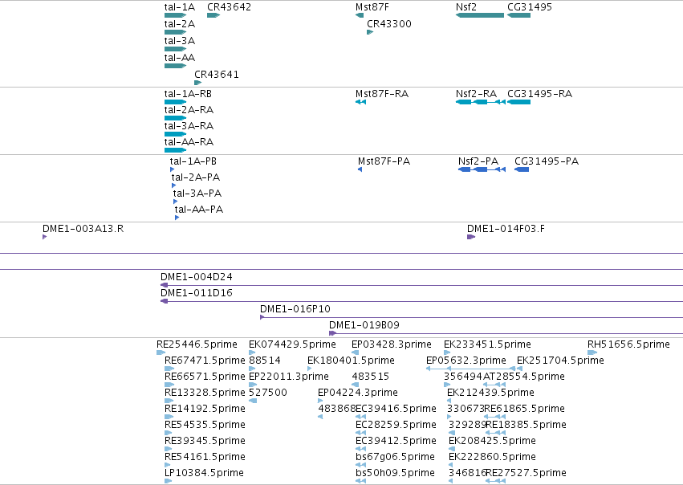Click the tal-1A gene glyph
The height and width of the screenshot is (485, 683).
click(176, 15)
